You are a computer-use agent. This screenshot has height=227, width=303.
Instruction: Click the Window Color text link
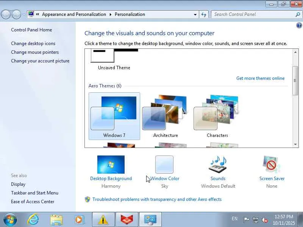point(165,179)
